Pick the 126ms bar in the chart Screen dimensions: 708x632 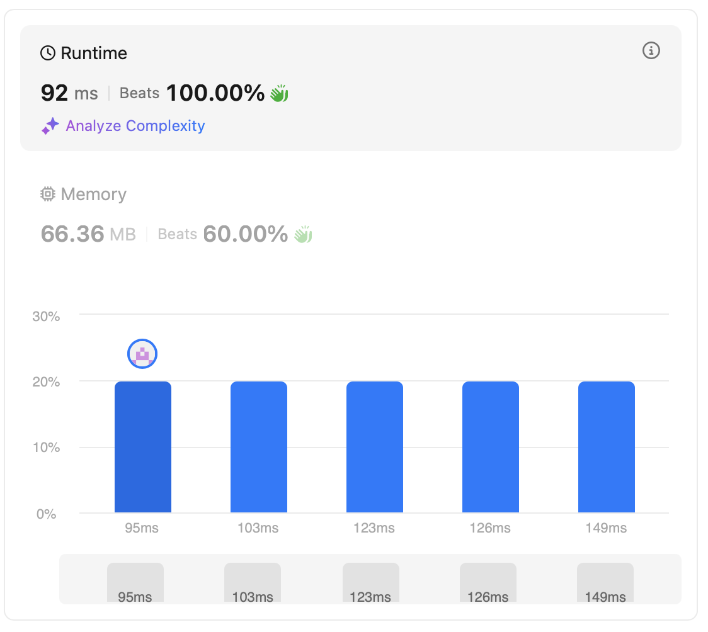491,447
